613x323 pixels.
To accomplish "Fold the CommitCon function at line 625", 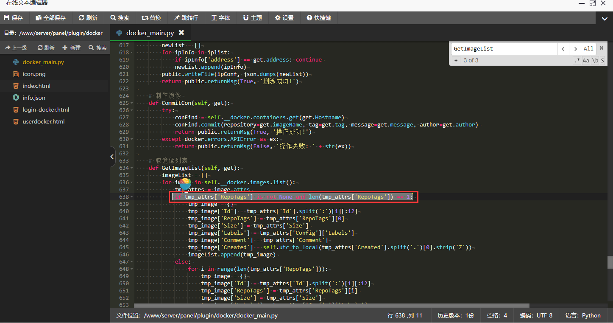I will coord(131,103).
